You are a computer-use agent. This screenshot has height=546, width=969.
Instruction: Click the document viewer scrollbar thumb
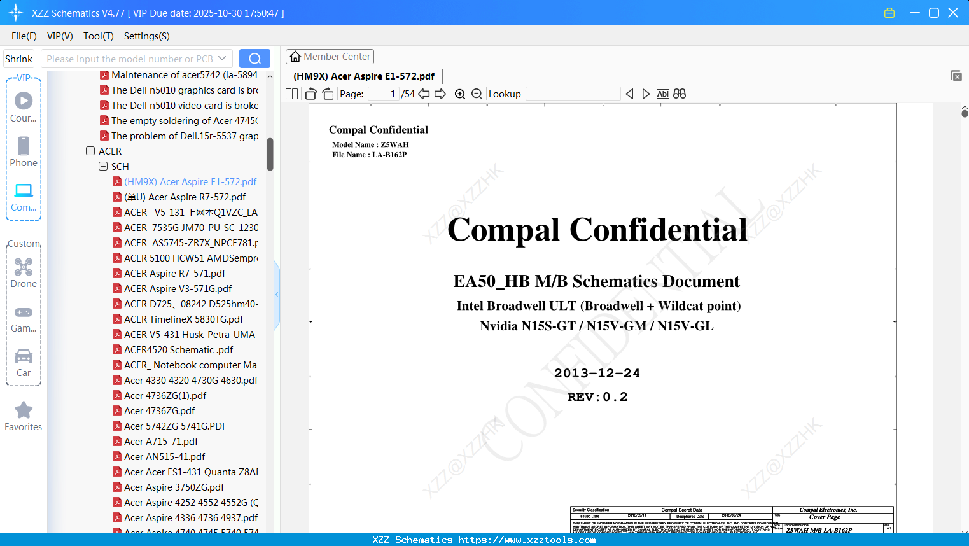[x=965, y=113]
